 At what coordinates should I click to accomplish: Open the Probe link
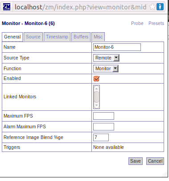point(137,23)
